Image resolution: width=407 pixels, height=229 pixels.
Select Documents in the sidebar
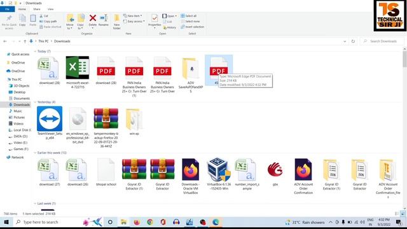[19, 99]
